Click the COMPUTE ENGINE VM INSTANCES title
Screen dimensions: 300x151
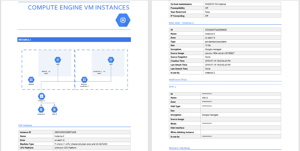79,7
